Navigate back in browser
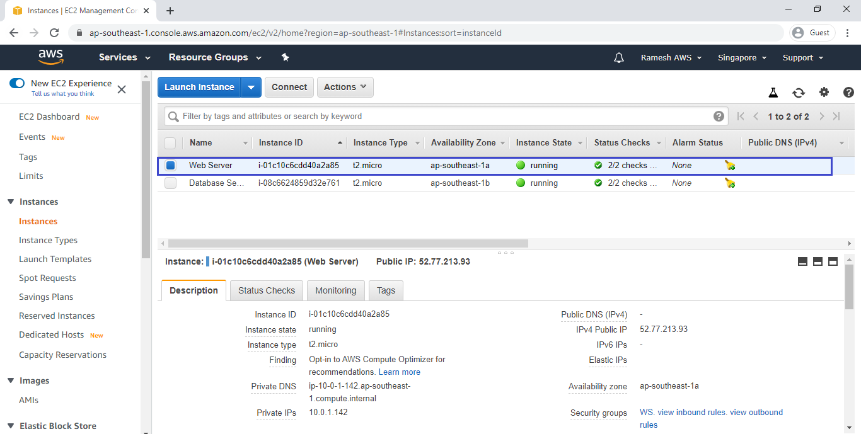The image size is (861, 434). pyautogui.click(x=14, y=33)
